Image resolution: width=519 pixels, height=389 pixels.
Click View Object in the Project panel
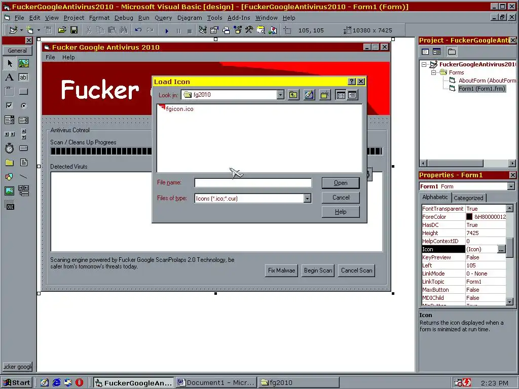(436, 52)
